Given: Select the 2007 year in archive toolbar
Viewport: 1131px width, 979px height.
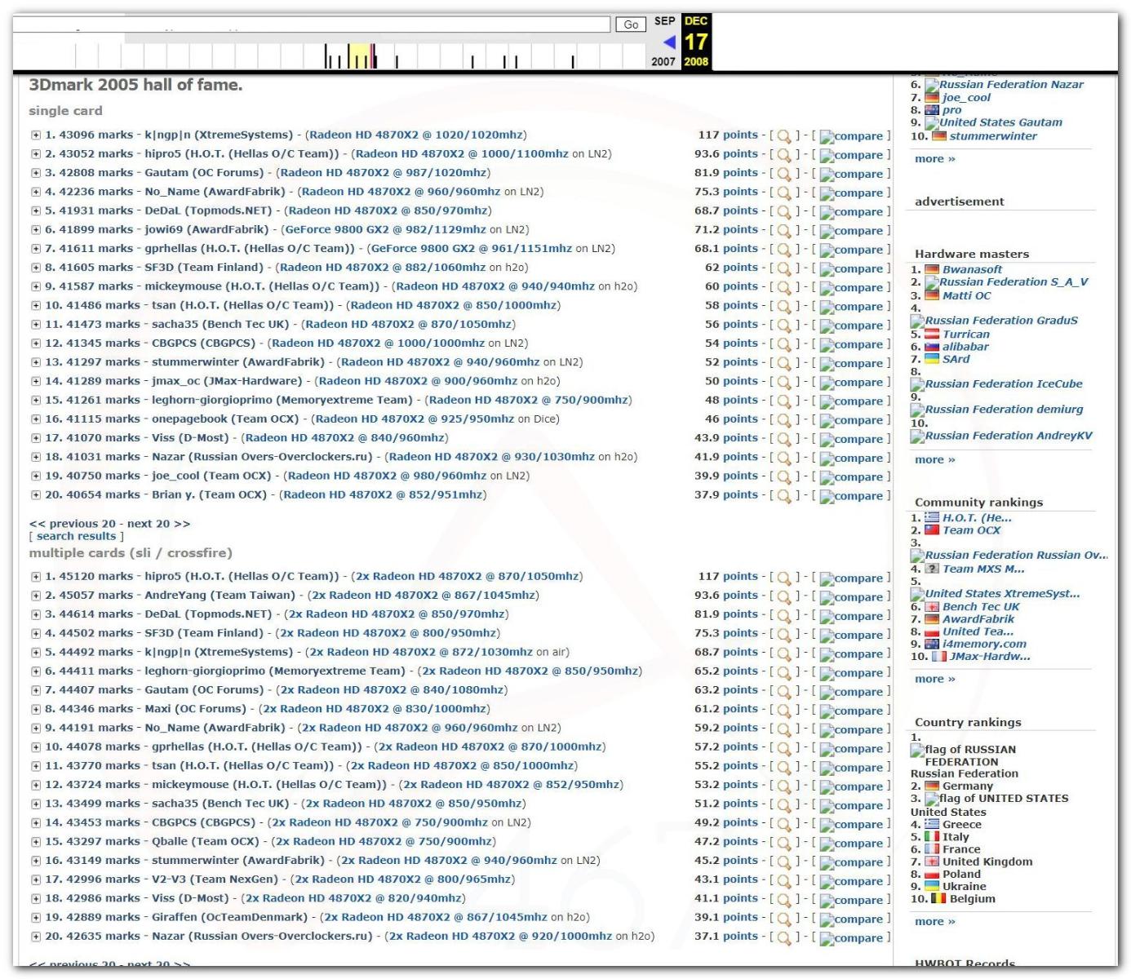Looking at the screenshot, I should point(663,62).
